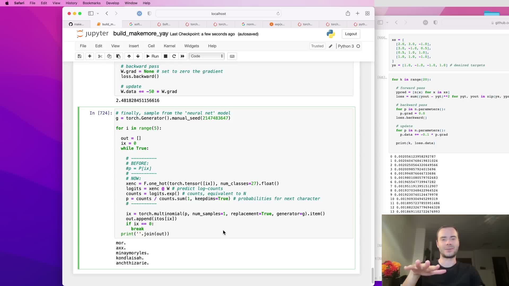Cut selected cells with scissors icon
509x286 pixels.
tap(100, 56)
